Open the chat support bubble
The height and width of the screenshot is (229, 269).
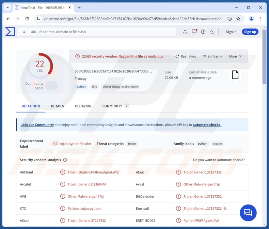click(248, 213)
